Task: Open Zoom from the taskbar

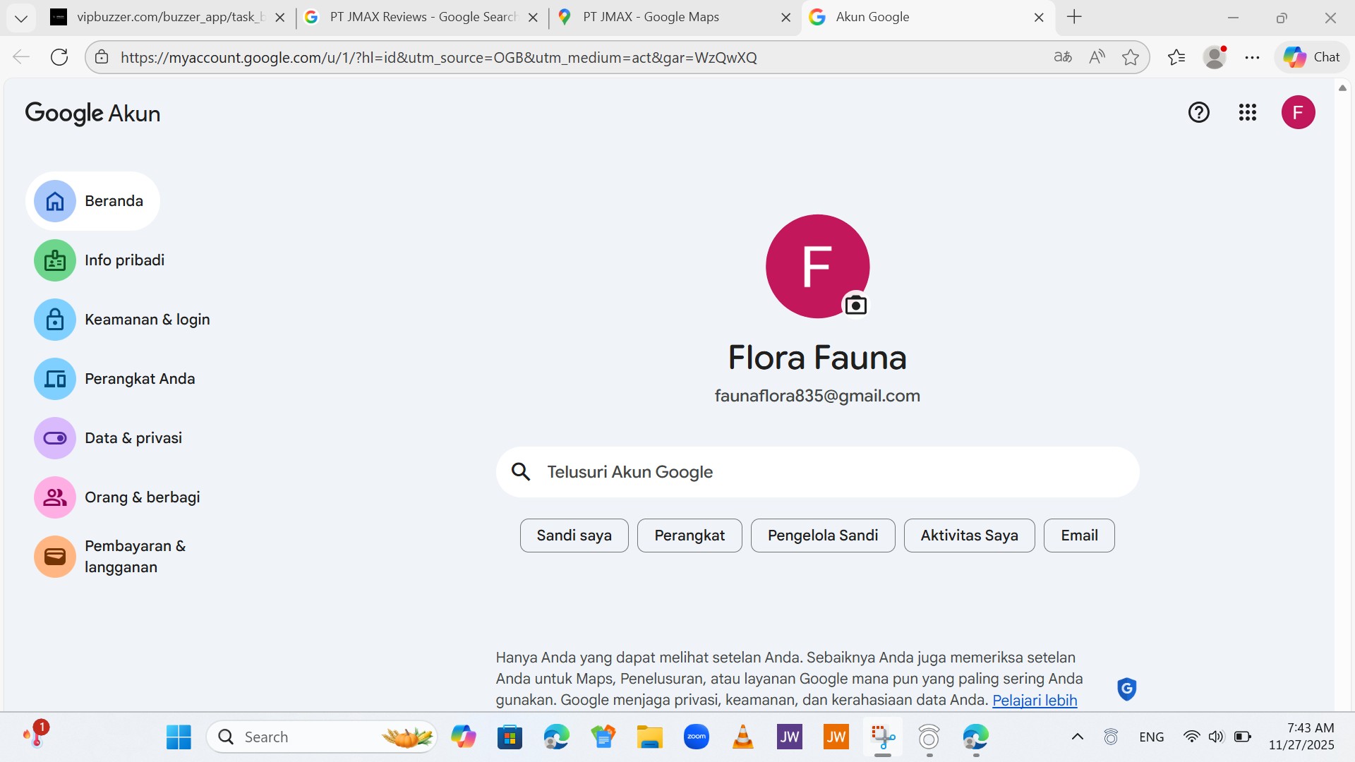Action: pos(696,737)
